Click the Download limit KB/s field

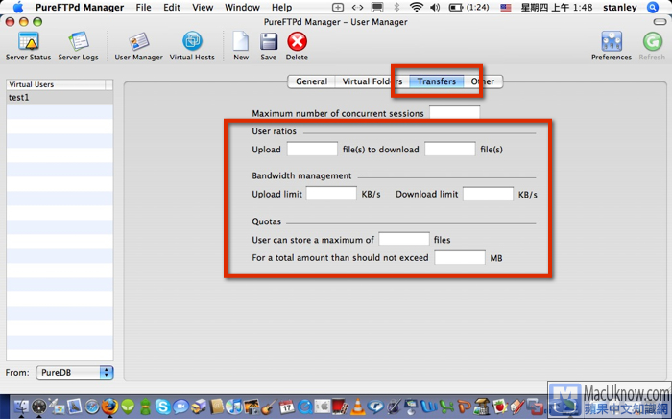point(488,194)
